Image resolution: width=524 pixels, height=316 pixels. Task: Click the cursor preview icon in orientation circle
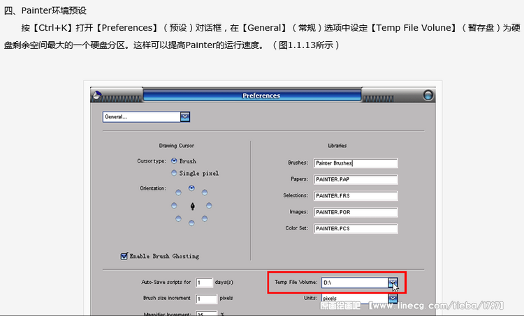pyautogui.click(x=193, y=206)
